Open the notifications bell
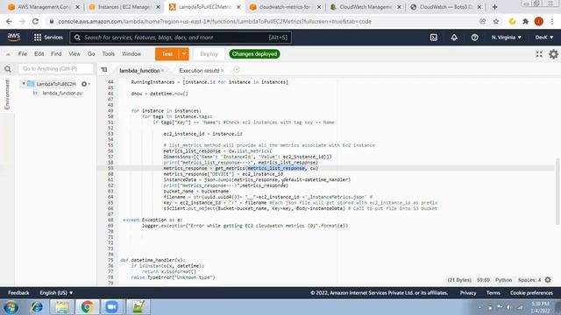This screenshot has width=561, height=315. (454, 37)
